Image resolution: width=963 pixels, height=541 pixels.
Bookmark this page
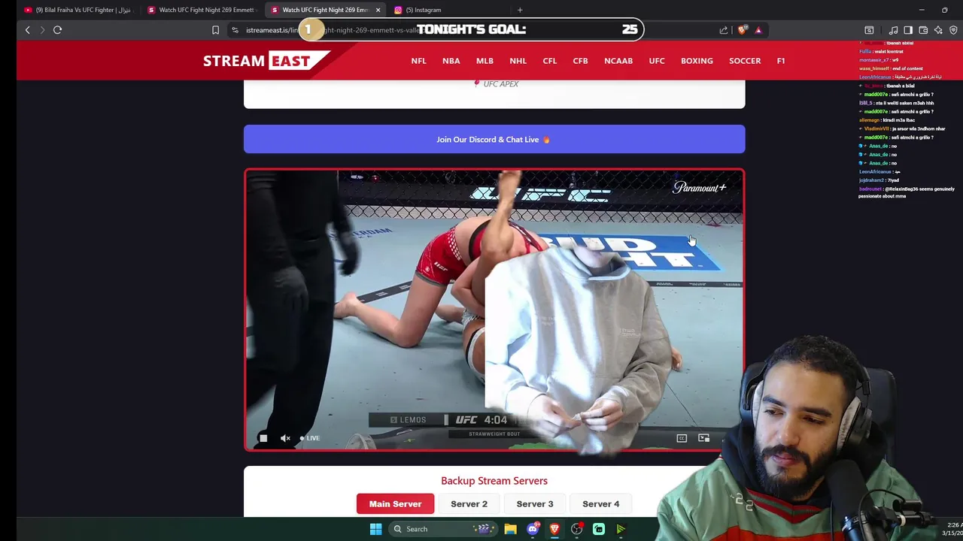215,30
